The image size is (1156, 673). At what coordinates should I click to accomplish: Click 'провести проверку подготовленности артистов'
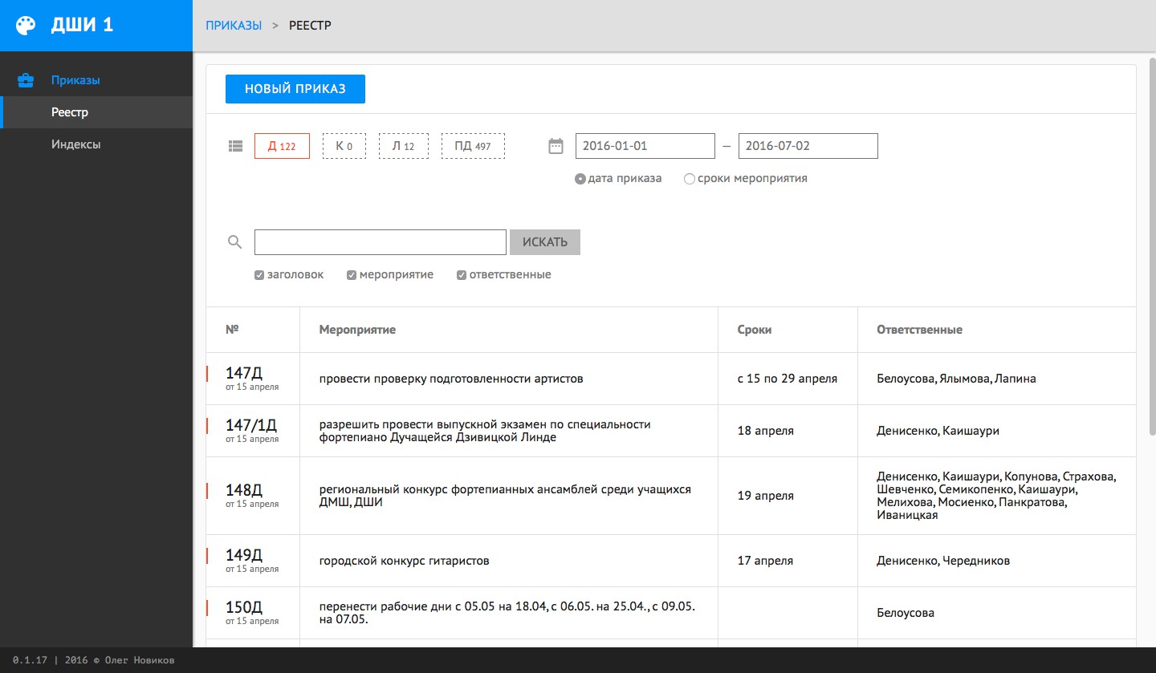click(451, 379)
